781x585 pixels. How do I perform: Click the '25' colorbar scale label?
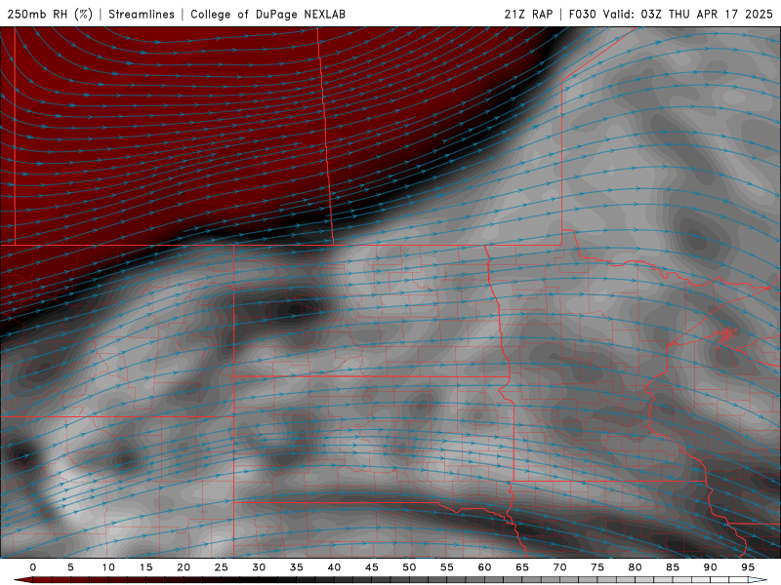(x=221, y=567)
